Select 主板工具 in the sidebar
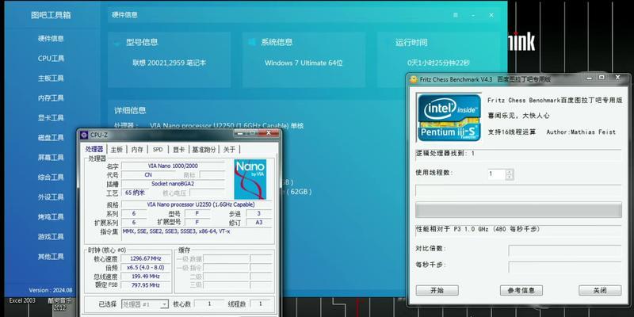 pos(51,78)
